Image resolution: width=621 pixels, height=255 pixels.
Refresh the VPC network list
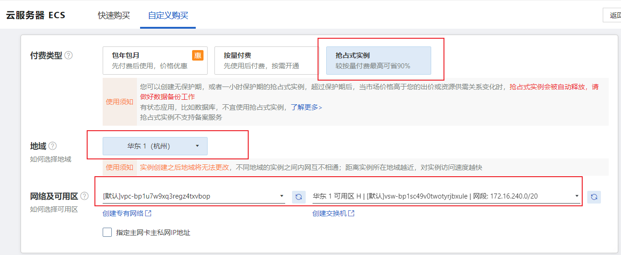pos(299,197)
